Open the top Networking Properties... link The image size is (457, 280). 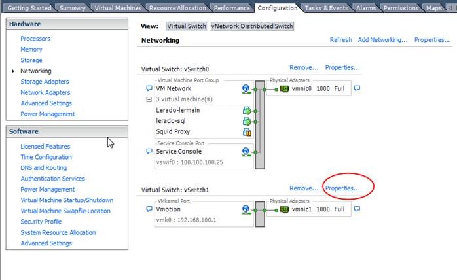(432, 40)
